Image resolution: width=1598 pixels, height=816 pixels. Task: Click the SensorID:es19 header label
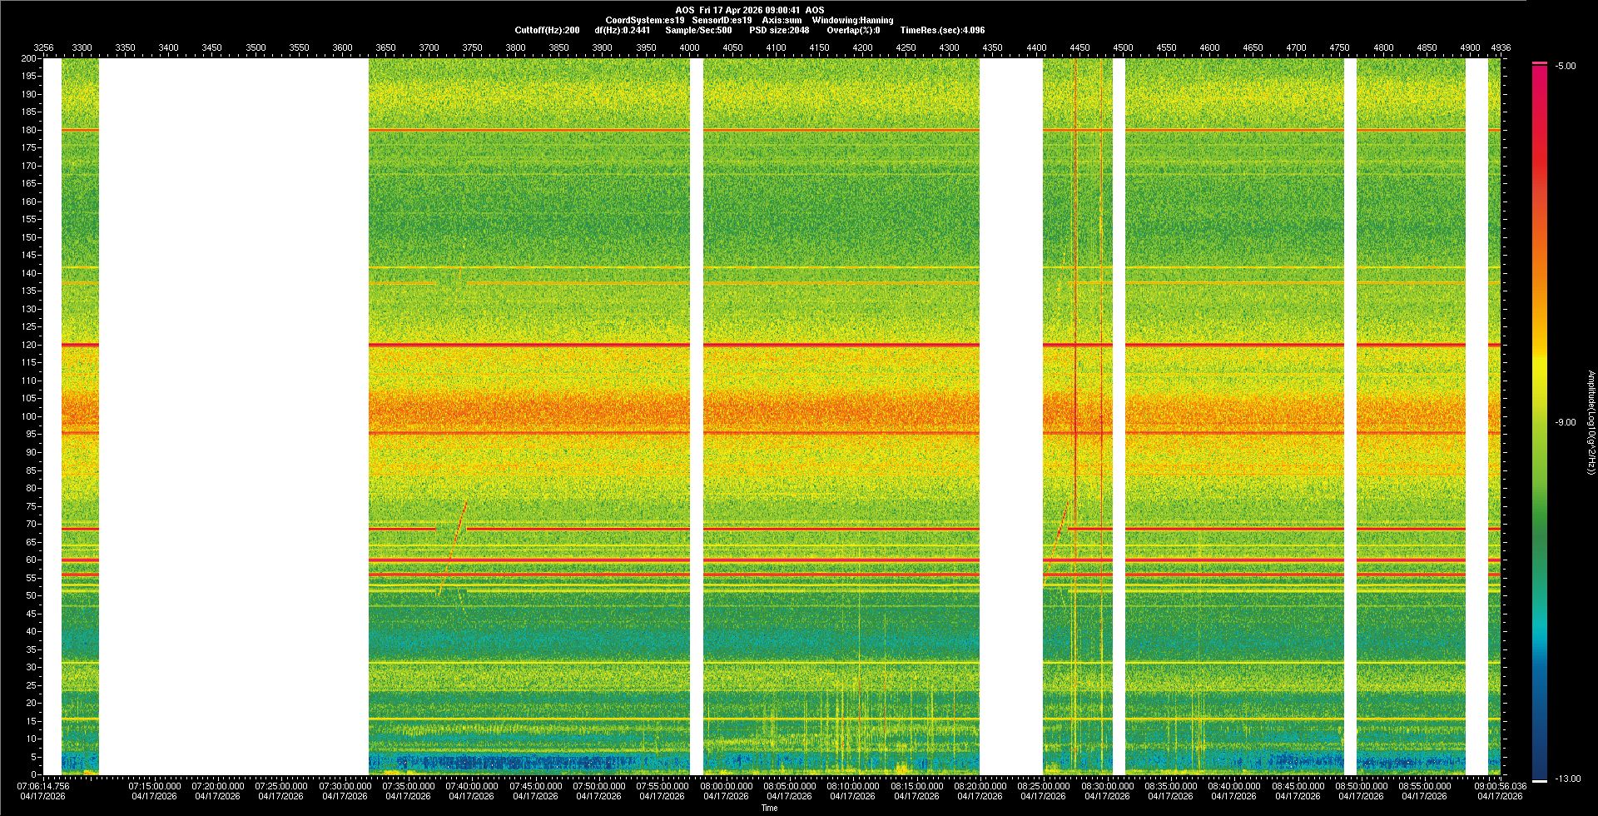click(722, 20)
